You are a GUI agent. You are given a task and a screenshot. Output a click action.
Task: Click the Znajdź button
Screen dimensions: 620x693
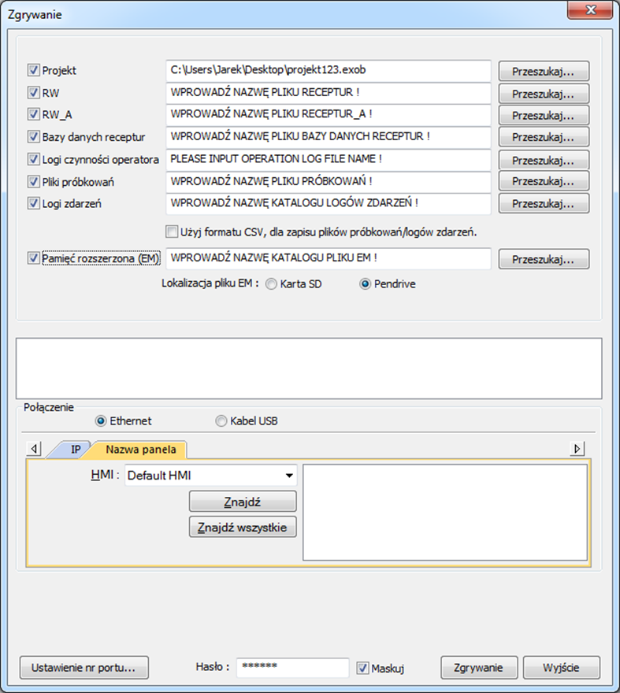tap(243, 502)
